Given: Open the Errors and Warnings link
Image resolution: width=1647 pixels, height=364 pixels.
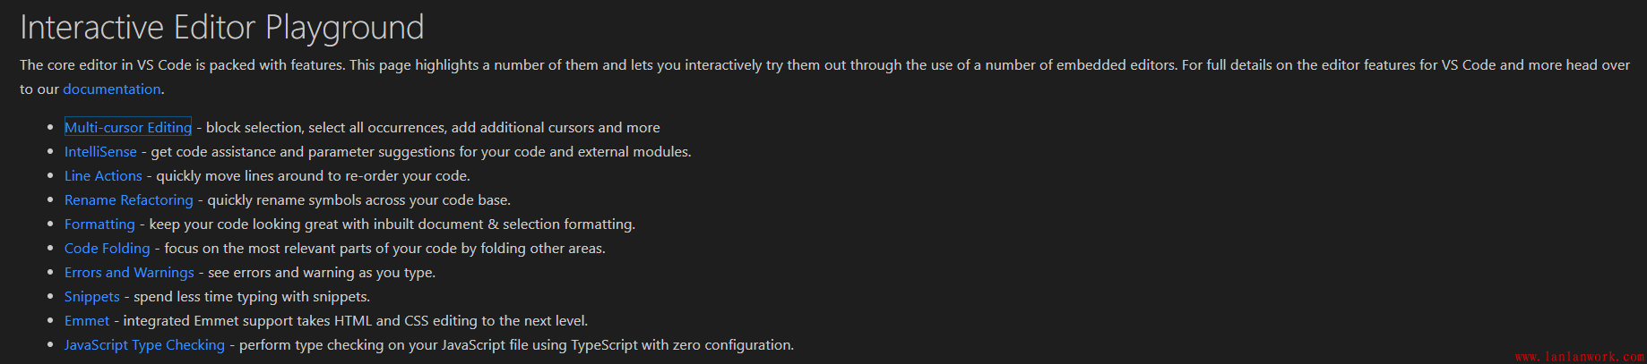Looking at the screenshot, I should pos(129,273).
